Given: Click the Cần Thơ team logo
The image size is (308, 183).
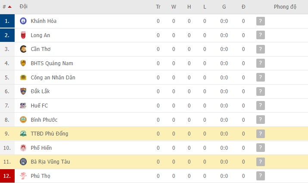Looking at the screenshot, I should point(23,49).
